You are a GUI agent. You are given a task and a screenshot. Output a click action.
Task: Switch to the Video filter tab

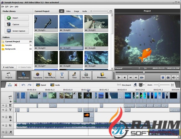(x=68, y=11)
